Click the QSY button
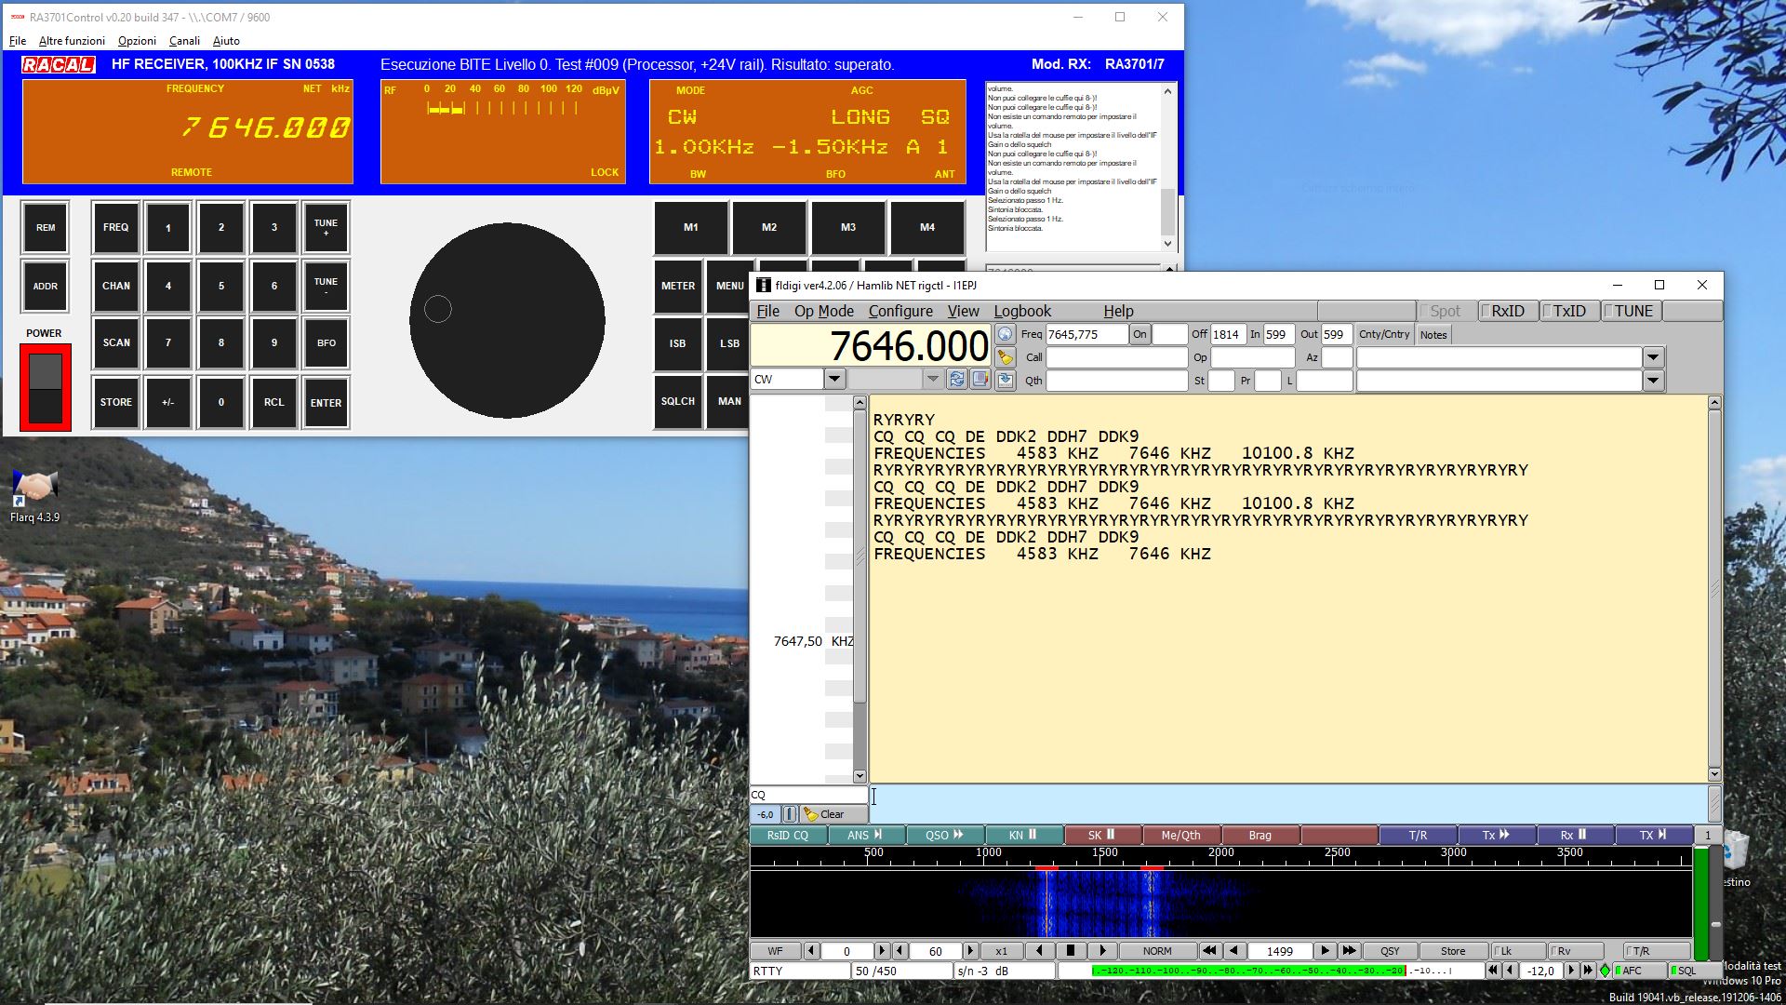 coord(1390,951)
